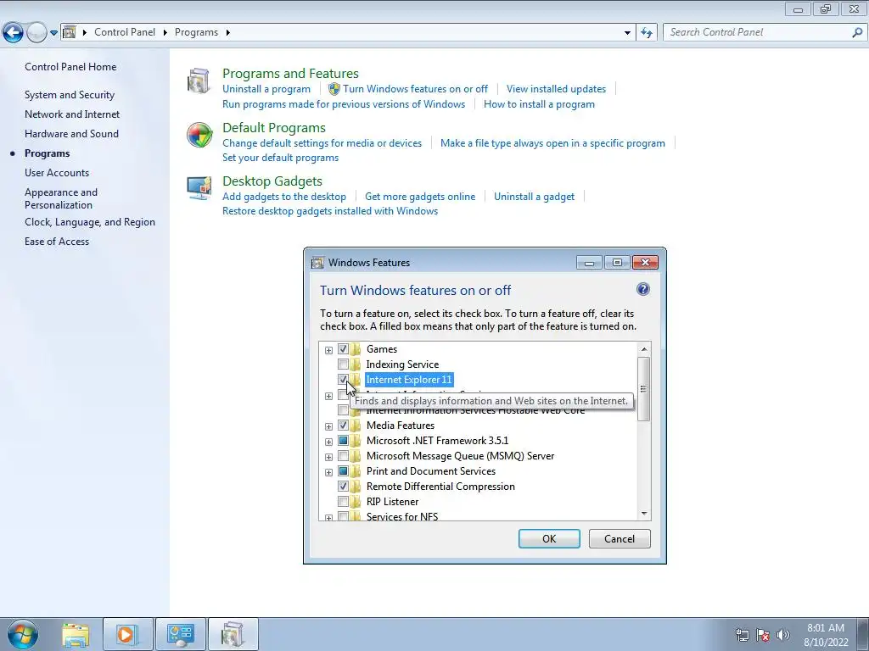Image resolution: width=869 pixels, height=651 pixels.
Task: Click the clock showing 8:01 AM
Action: [x=825, y=628]
